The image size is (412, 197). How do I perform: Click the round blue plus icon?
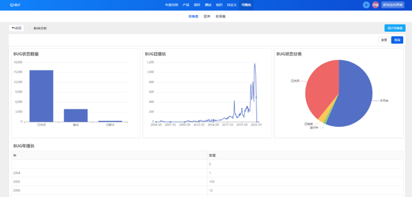pyautogui.click(x=366, y=5)
